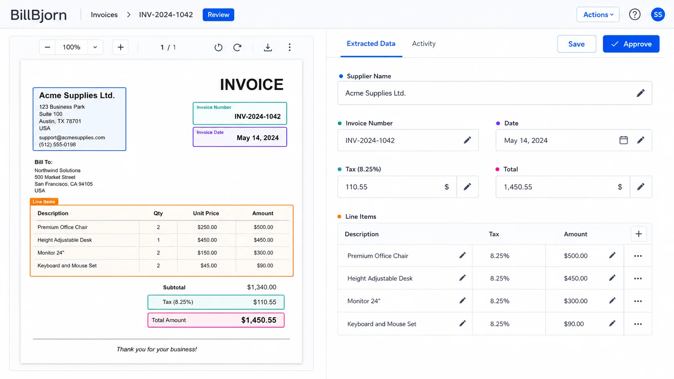Select highlighted Invoice Date box in document
This screenshot has height=379, width=674.
point(240,137)
